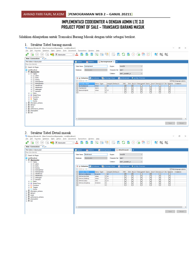Open the Engine InnoDB dropdown for table barangmasuk
Screen dimensions: 192x257
pyautogui.click(x=131, y=66)
